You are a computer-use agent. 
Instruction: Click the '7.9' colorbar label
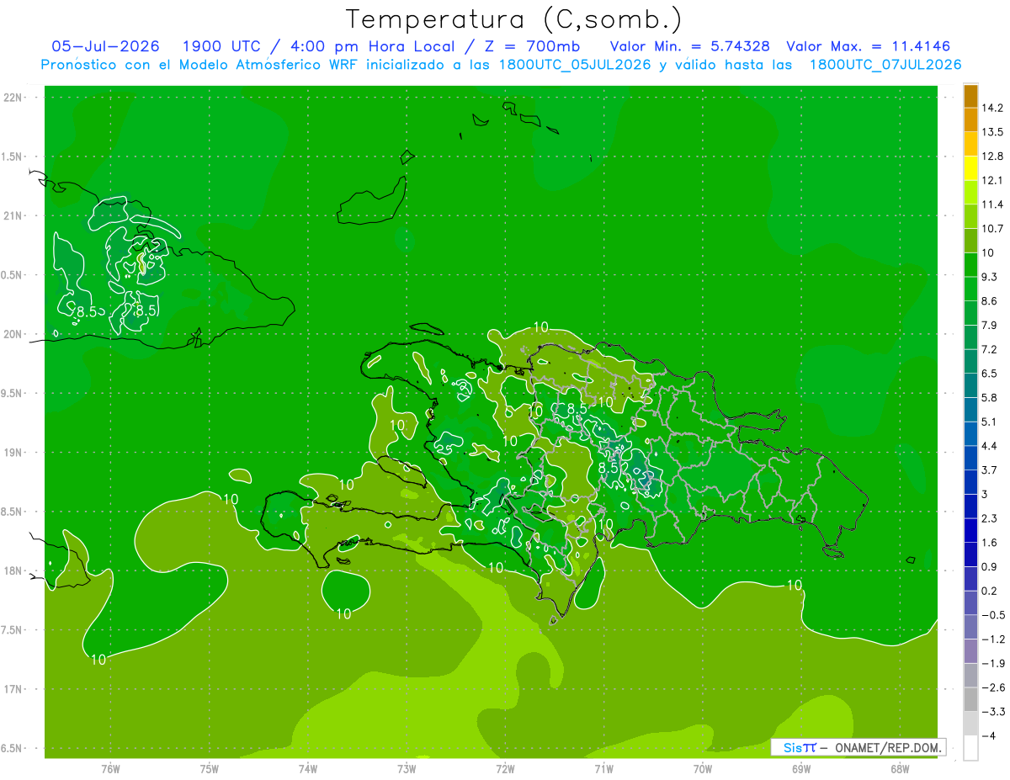pyautogui.click(x=989, y=325)
